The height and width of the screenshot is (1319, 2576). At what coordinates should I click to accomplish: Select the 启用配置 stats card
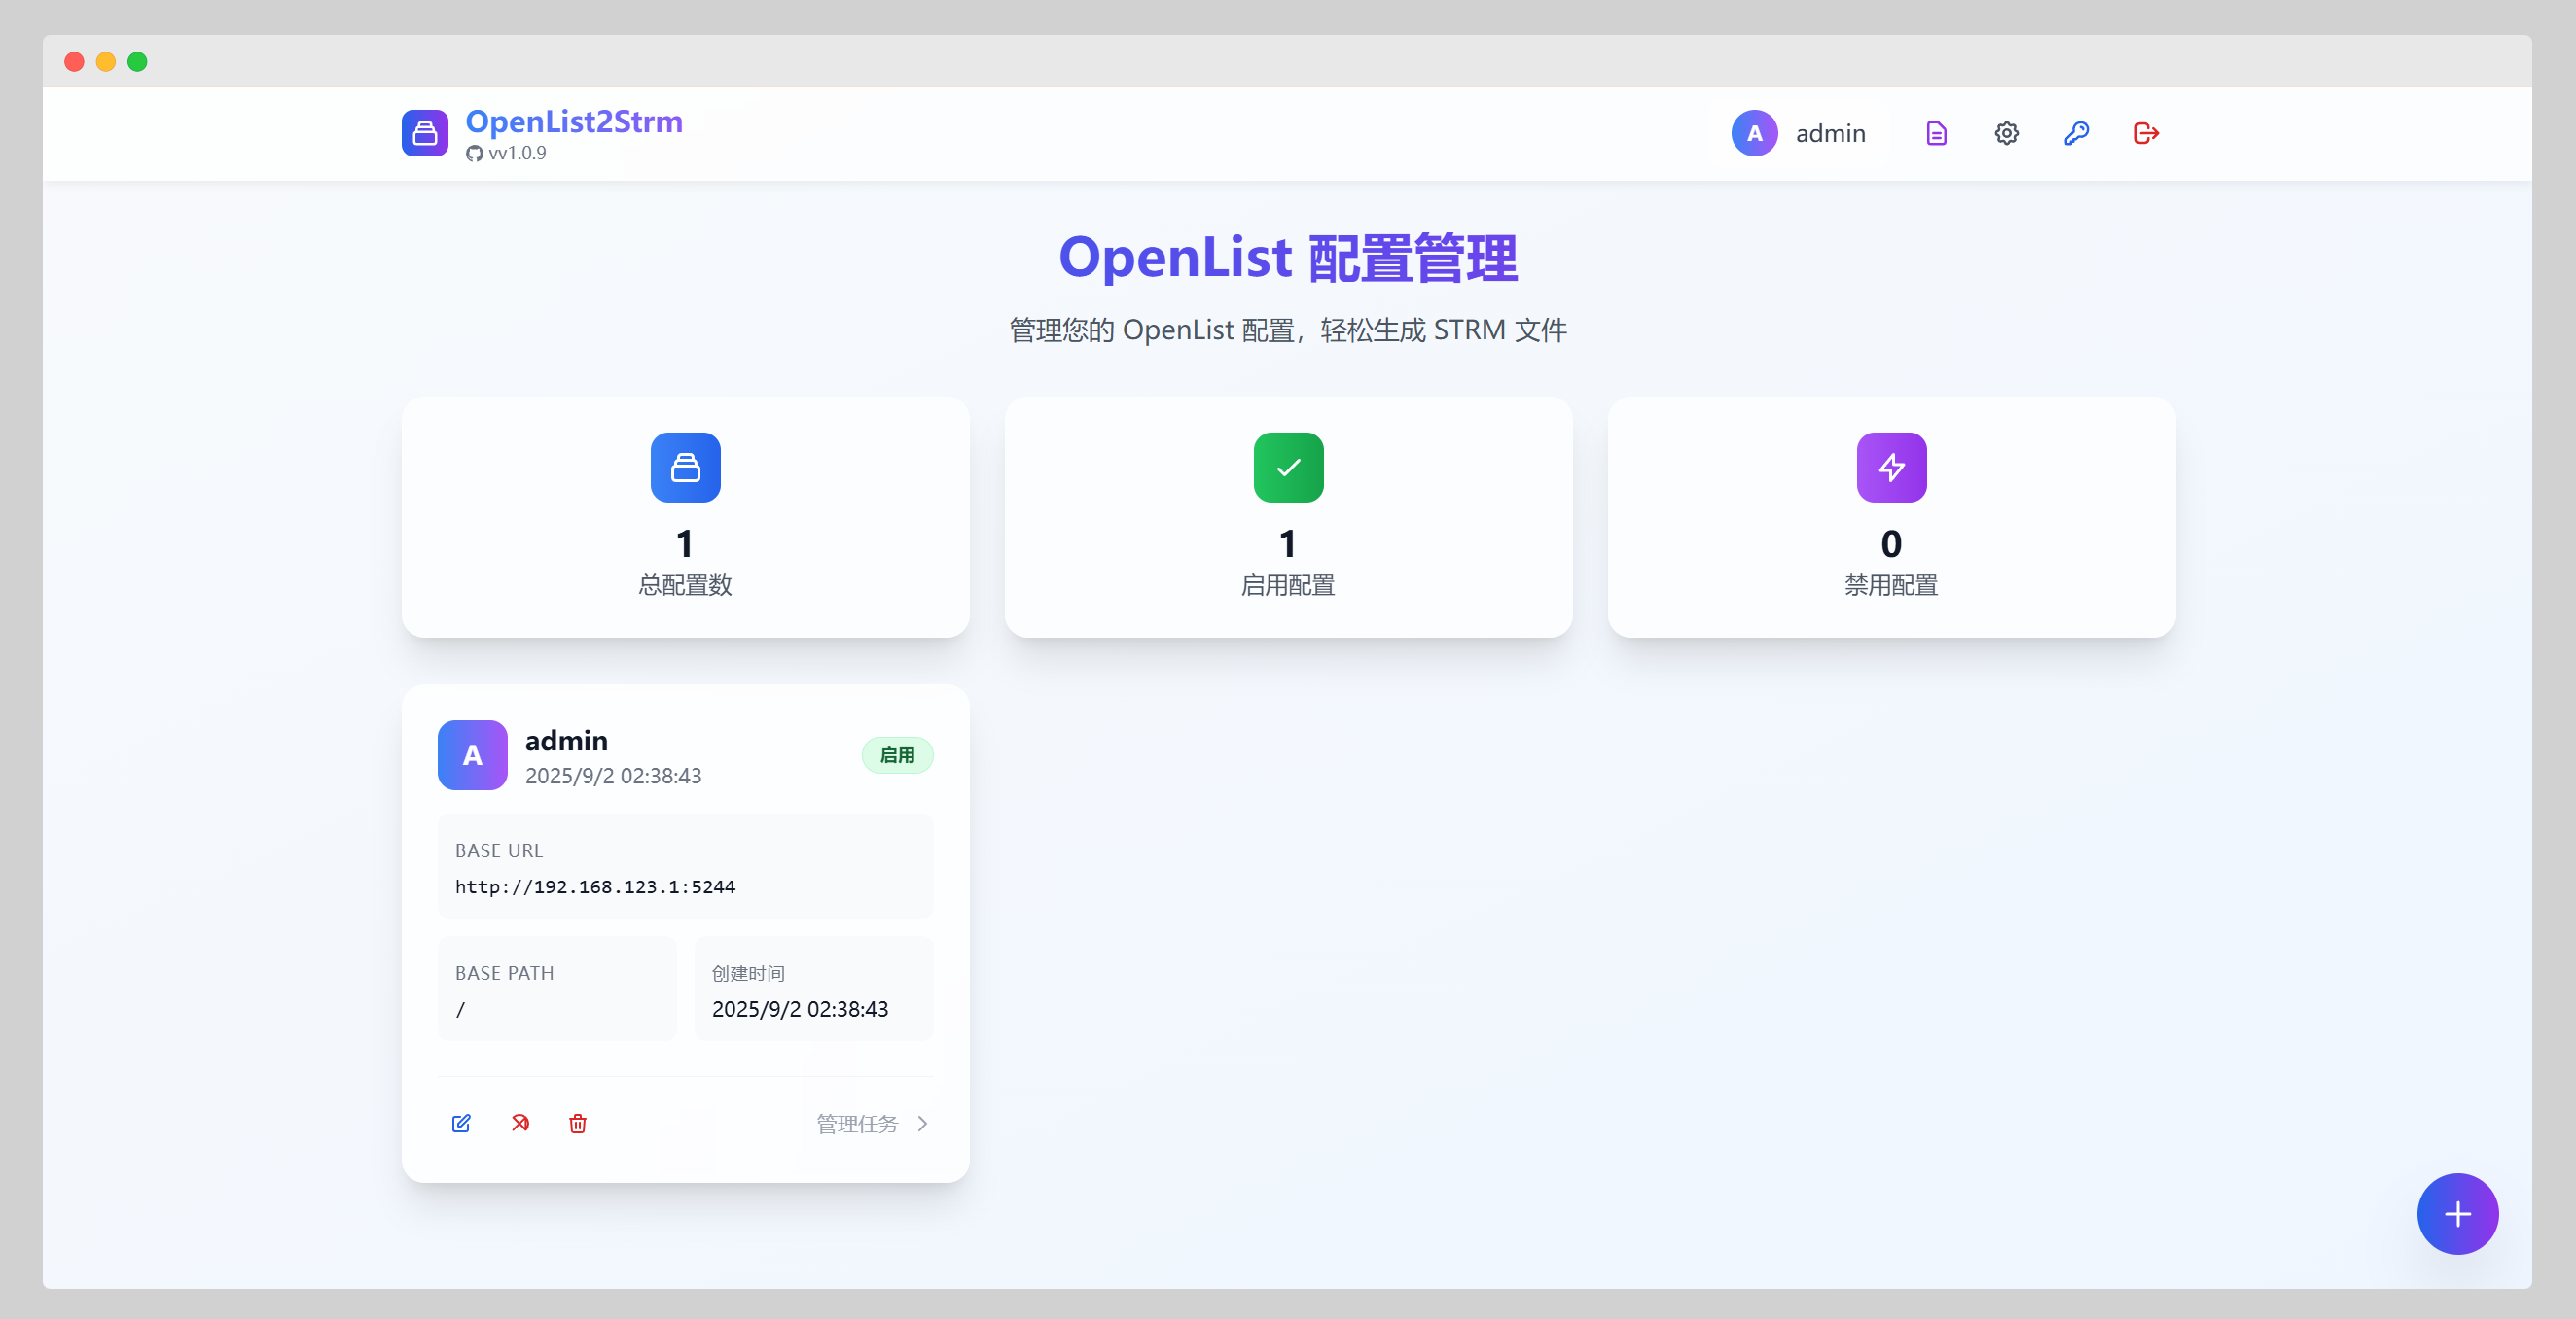tap(1288, 516)
